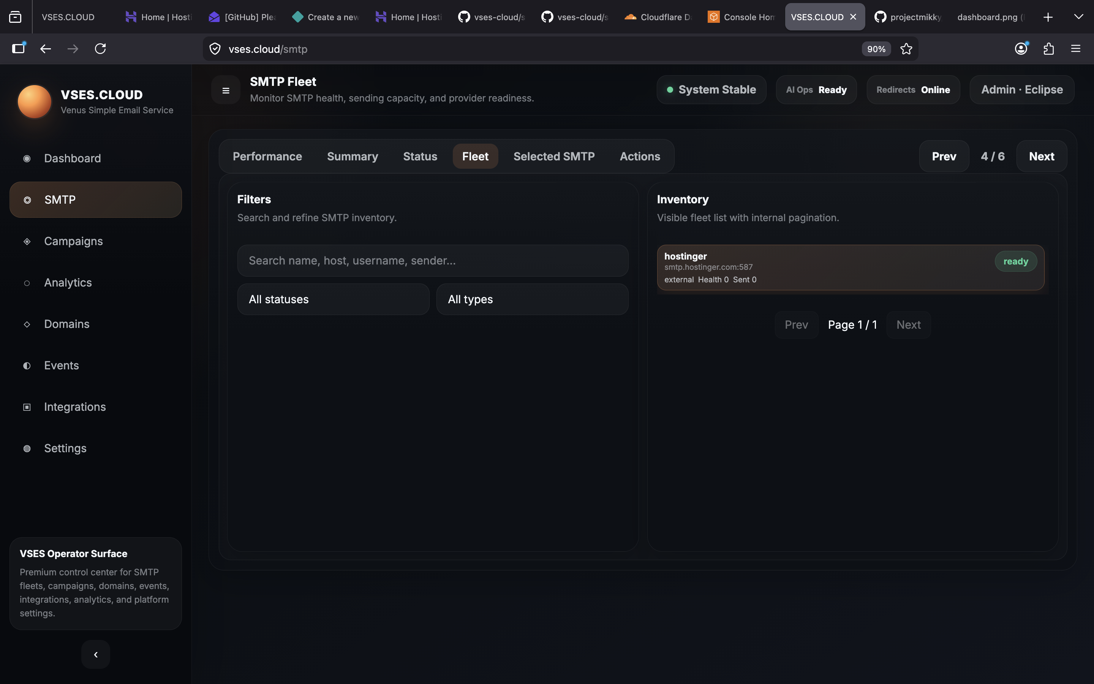Switch to the Summary tab
The image size is (1094, 684).
point(353,157)
